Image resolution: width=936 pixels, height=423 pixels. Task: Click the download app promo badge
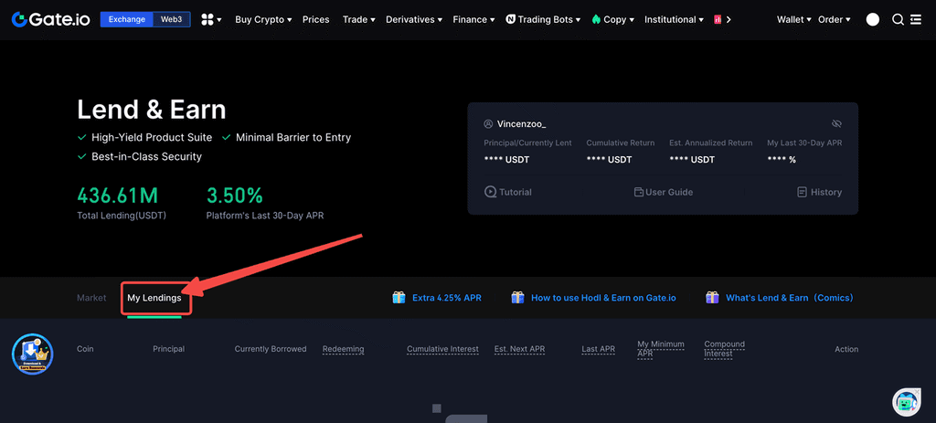[32, 354]
